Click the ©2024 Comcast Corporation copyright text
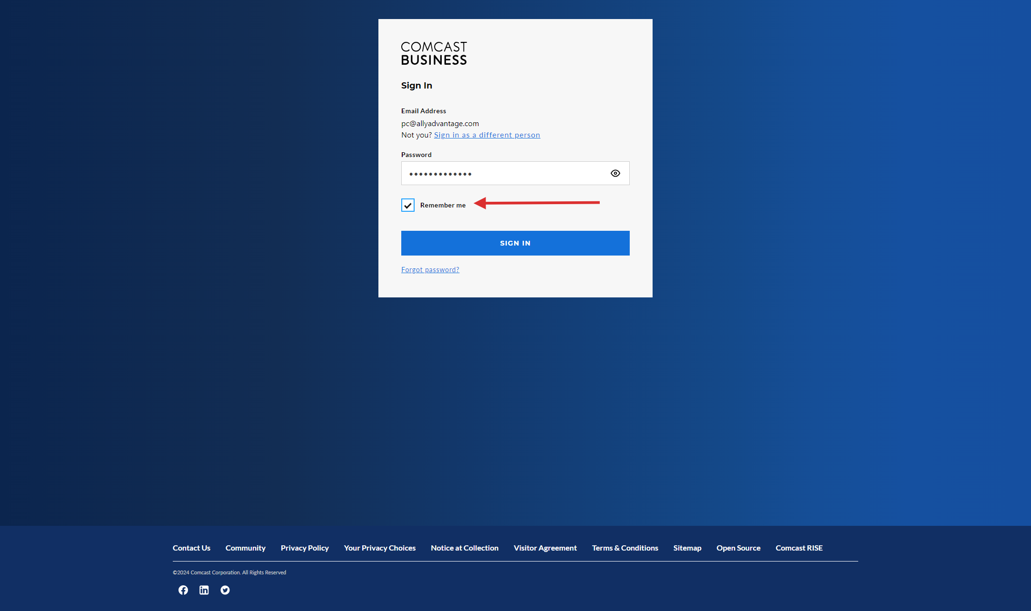Screen dimensions: 1031x611 pos(229,572)
